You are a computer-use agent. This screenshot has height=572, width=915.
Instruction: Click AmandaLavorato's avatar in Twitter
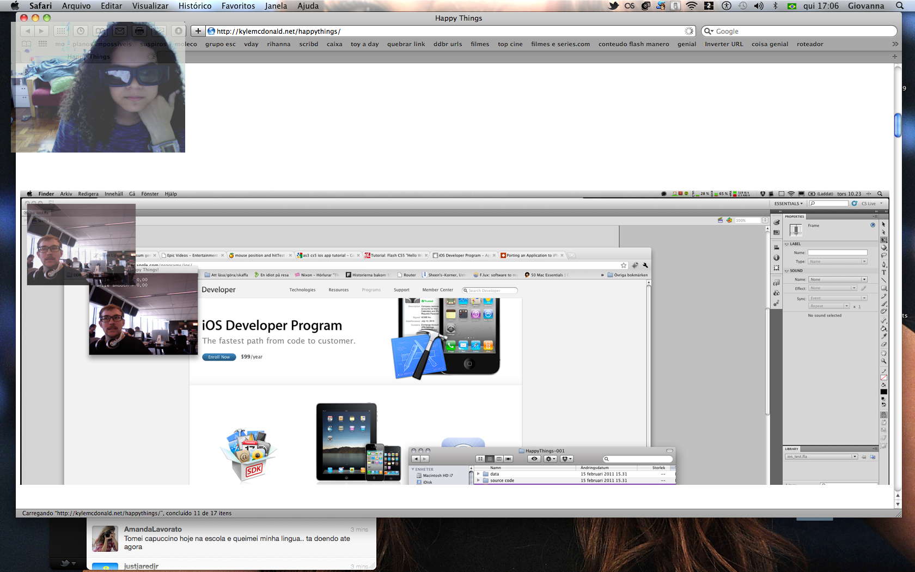tap(105, 539)
